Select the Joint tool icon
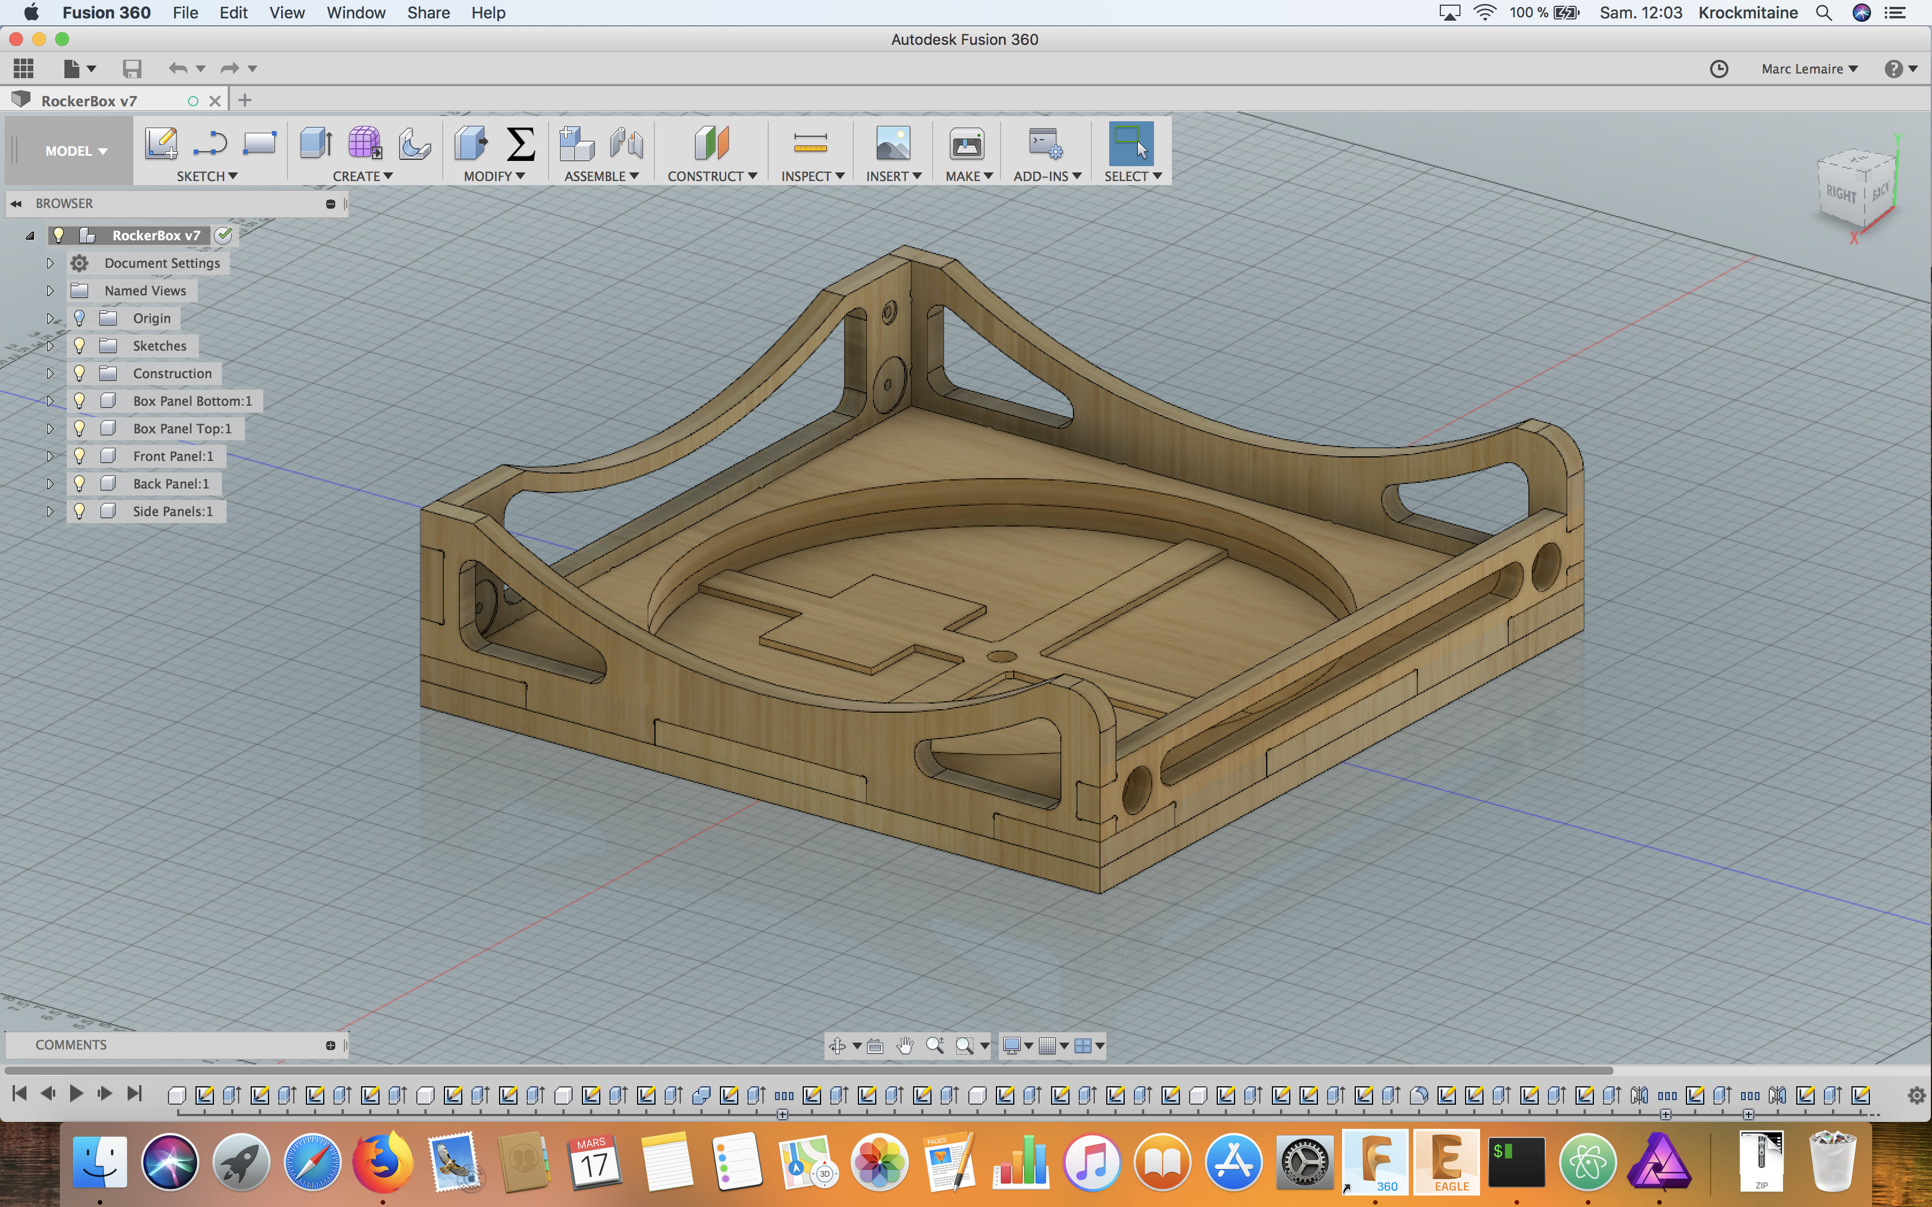 point(626,144)
